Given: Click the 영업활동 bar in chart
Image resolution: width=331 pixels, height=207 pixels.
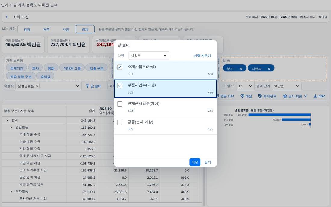Looking at the screenshot, I should (x=280, y=115).
